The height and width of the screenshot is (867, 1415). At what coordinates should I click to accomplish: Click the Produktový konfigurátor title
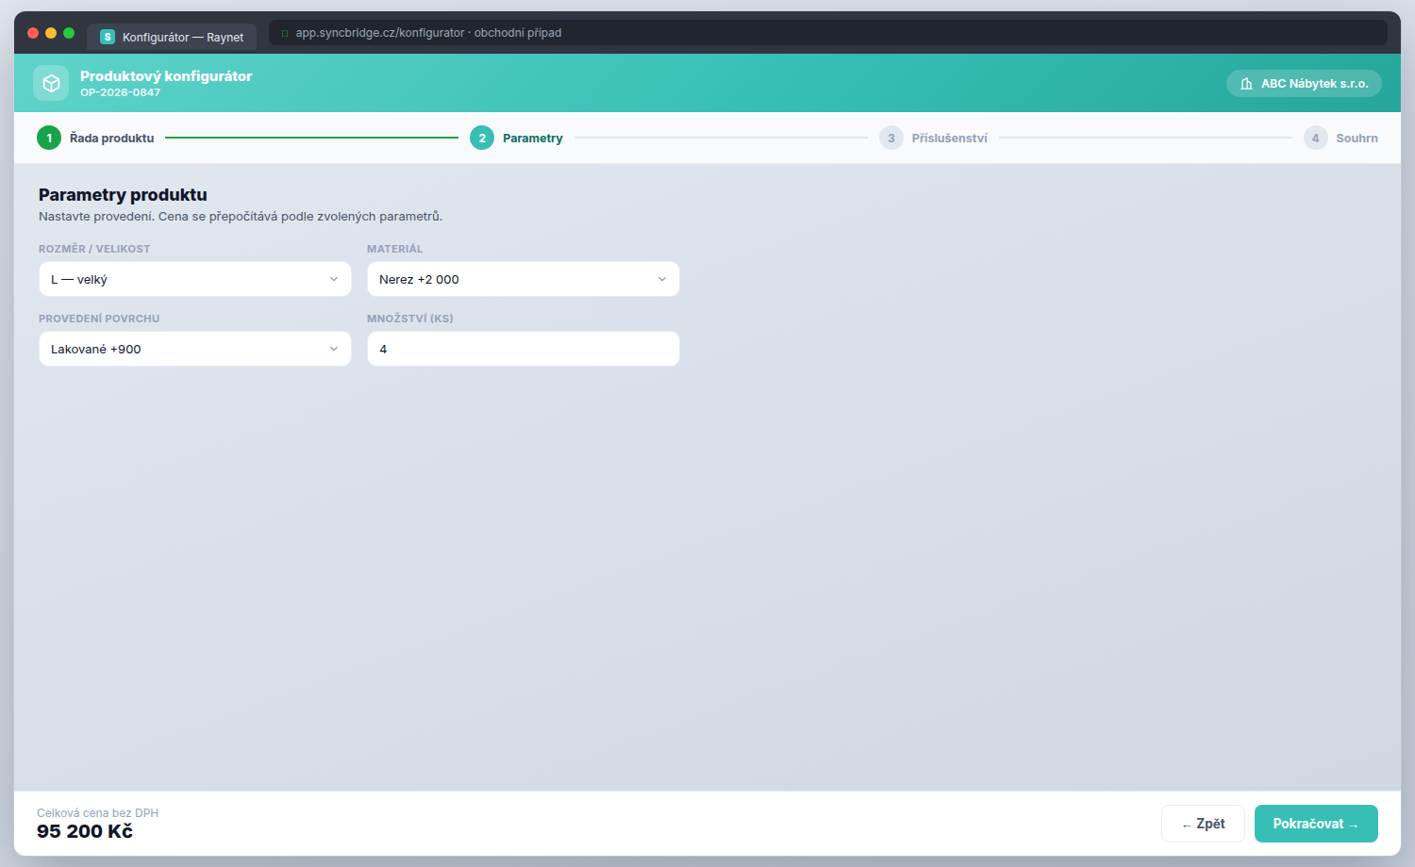tap(166, 76)
